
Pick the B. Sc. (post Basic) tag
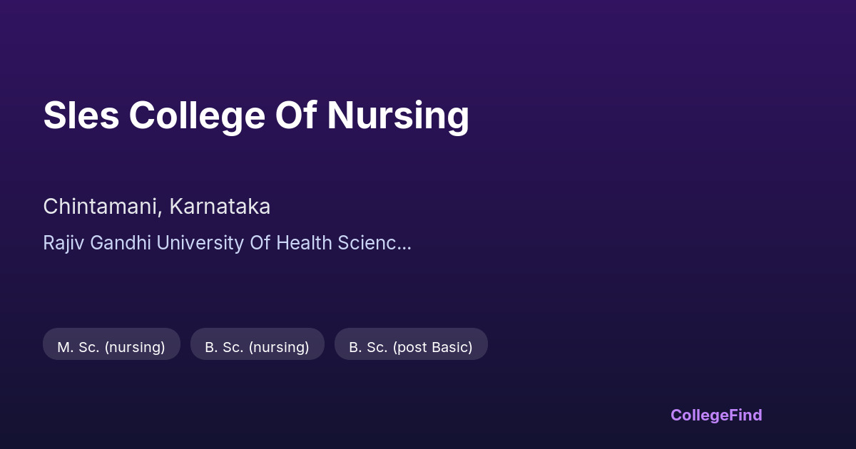pos(411,347)
